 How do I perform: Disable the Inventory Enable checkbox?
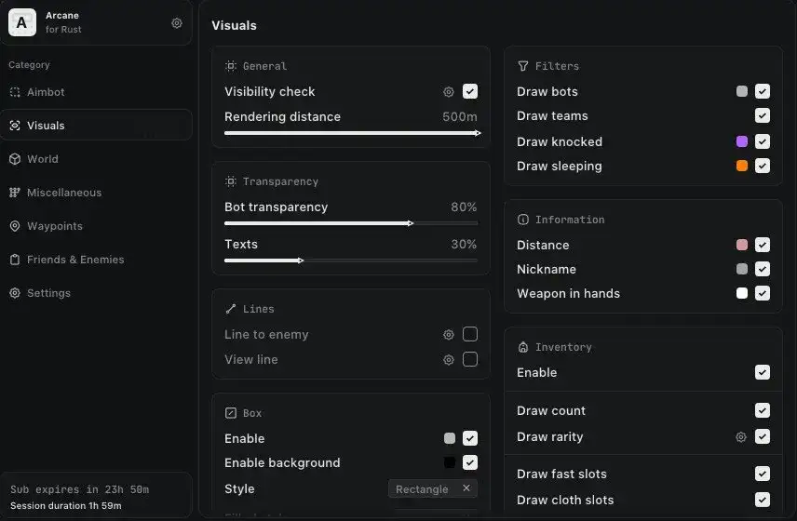[763, 372]
